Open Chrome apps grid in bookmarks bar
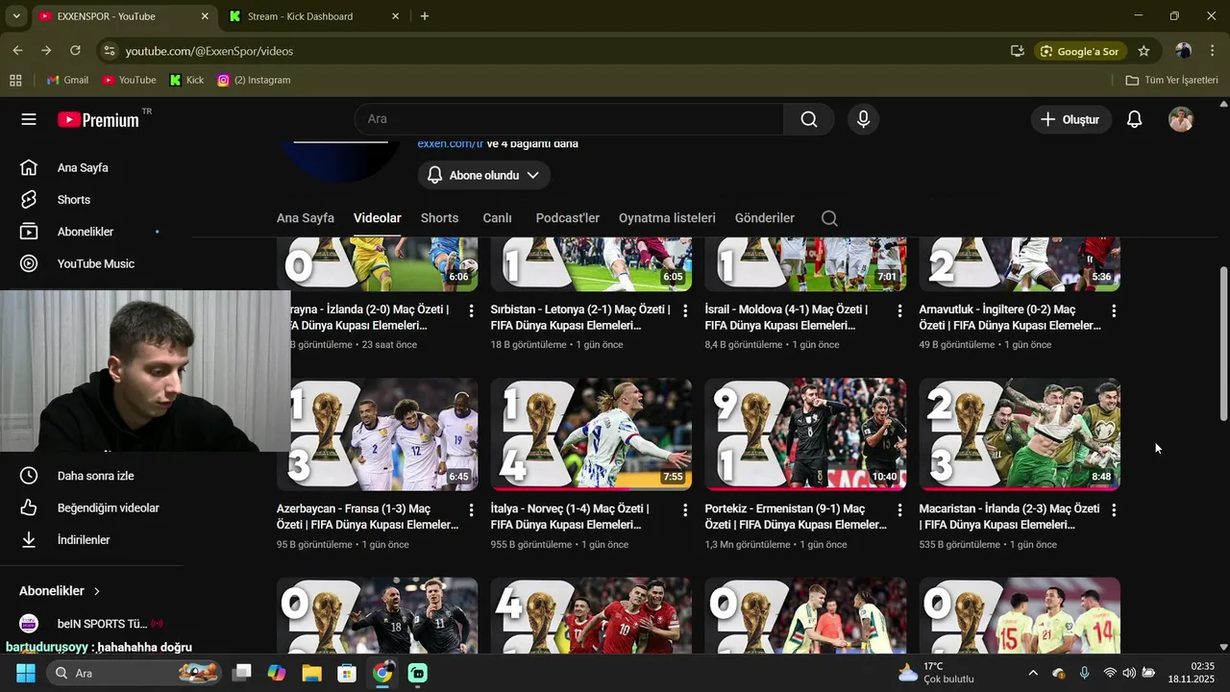1230x692 pixels. tap(15, 80)
